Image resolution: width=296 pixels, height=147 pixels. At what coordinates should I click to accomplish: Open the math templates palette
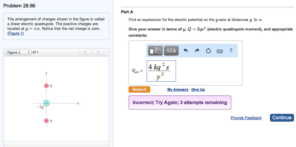(x=155, y=51)
